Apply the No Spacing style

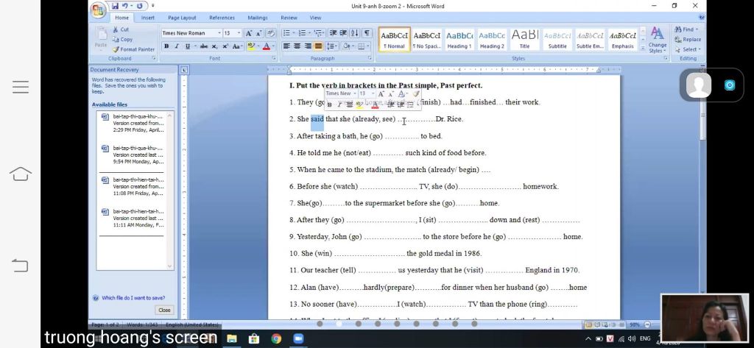pos(426,40)
